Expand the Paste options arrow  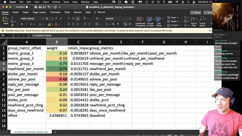tap(9, 19)
